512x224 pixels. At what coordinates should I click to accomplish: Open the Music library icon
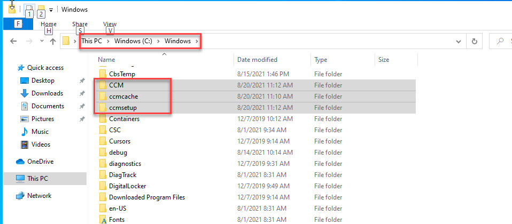click(x=24, y=132)
